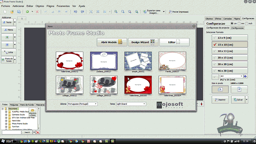
Task: Click the new blank document toolbar icon
Action: pyautogui.click(x=5, y=12)
